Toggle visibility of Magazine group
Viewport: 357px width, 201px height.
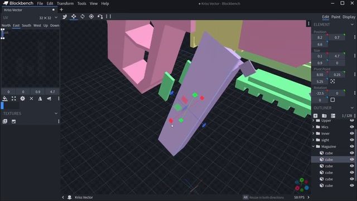[352, 146]
